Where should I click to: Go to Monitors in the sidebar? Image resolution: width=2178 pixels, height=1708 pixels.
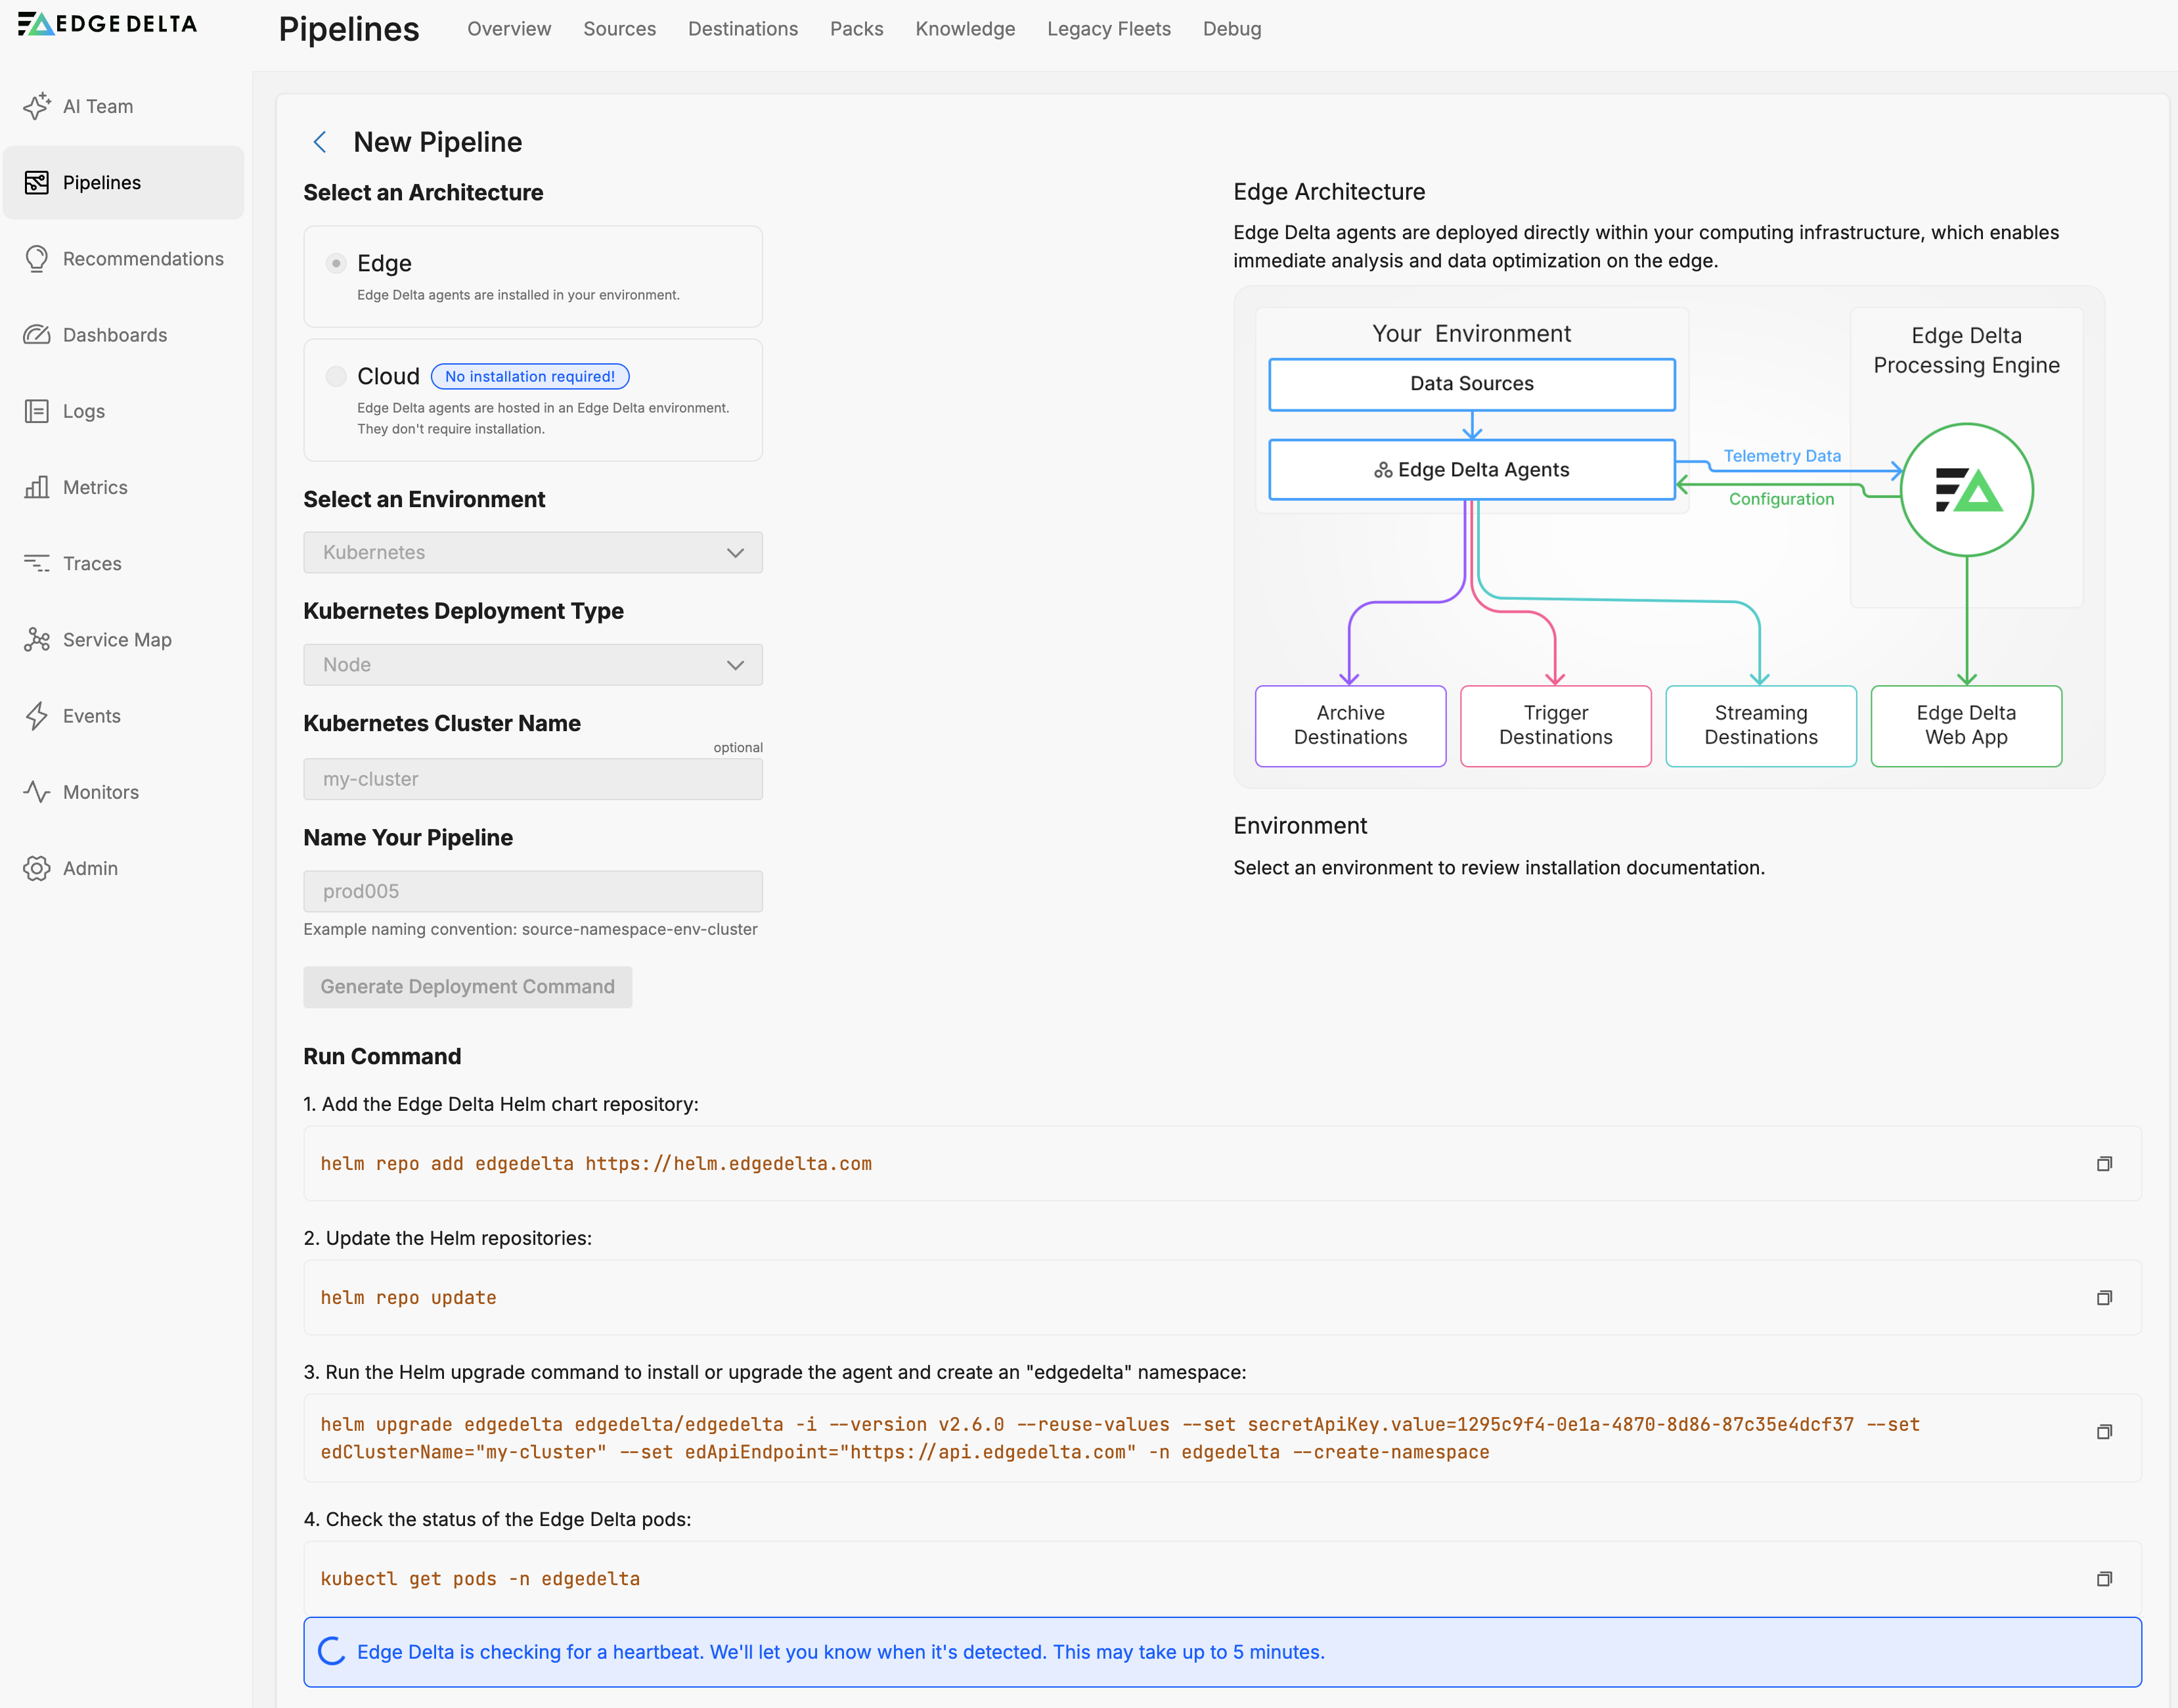click(x=100, y=792)
